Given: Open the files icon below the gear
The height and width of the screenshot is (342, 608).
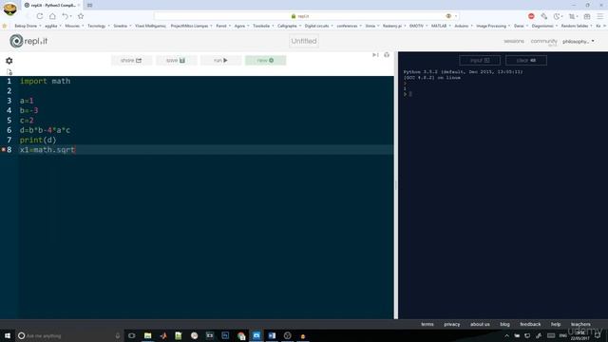Looking at the screenshot, I should tap(9, 72).
